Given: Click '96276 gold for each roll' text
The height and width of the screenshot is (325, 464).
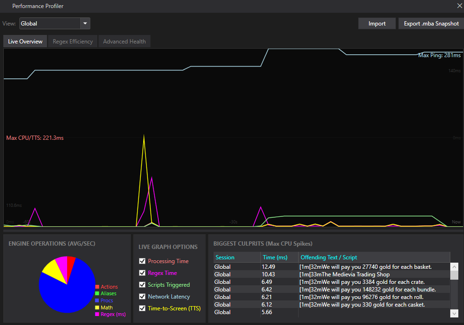Looking at the screenshot, I should pyautogui.click(x=393, y=297).
